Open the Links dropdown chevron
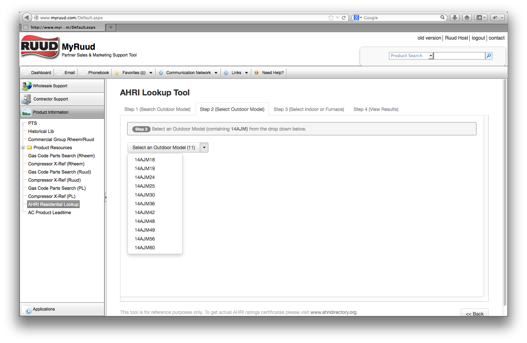 tap(247, 72)
